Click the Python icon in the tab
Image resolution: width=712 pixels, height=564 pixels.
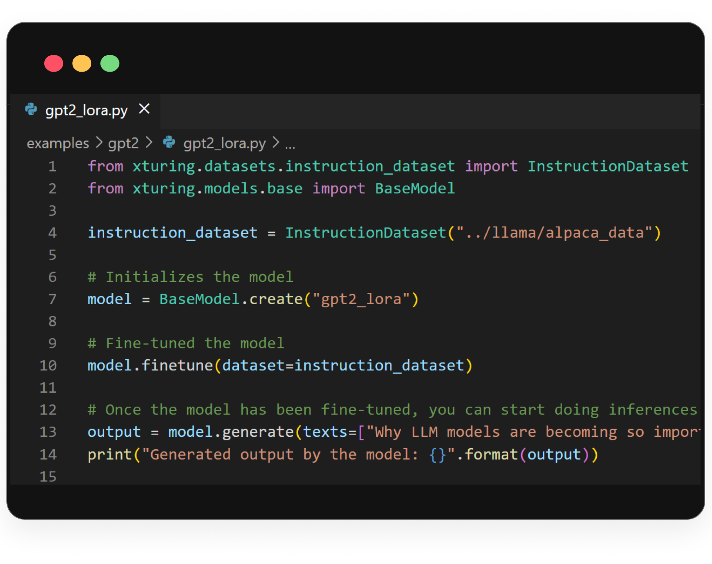coord(31,109)
